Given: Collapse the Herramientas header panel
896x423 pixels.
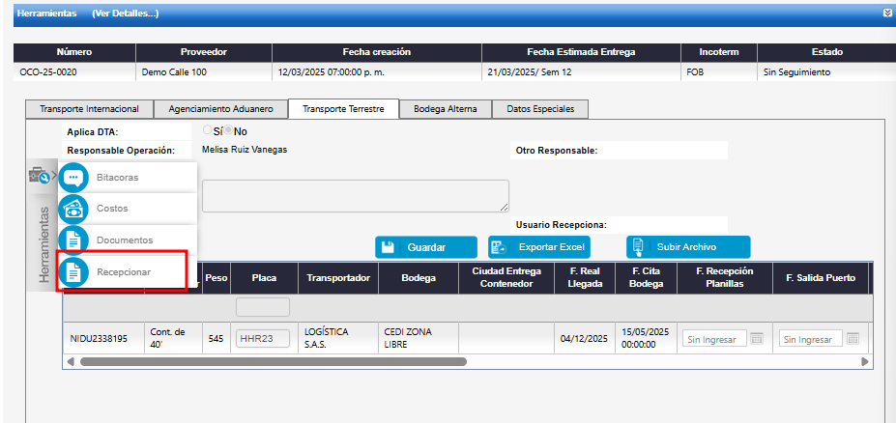Looking at the screenshot, I should point(886,14).
